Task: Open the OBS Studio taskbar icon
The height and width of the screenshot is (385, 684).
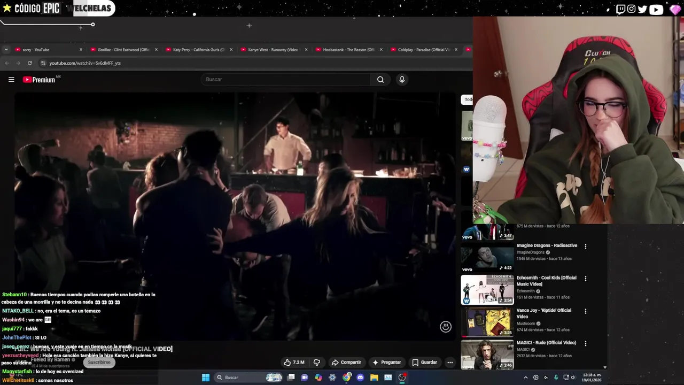Action: (402, 378)
